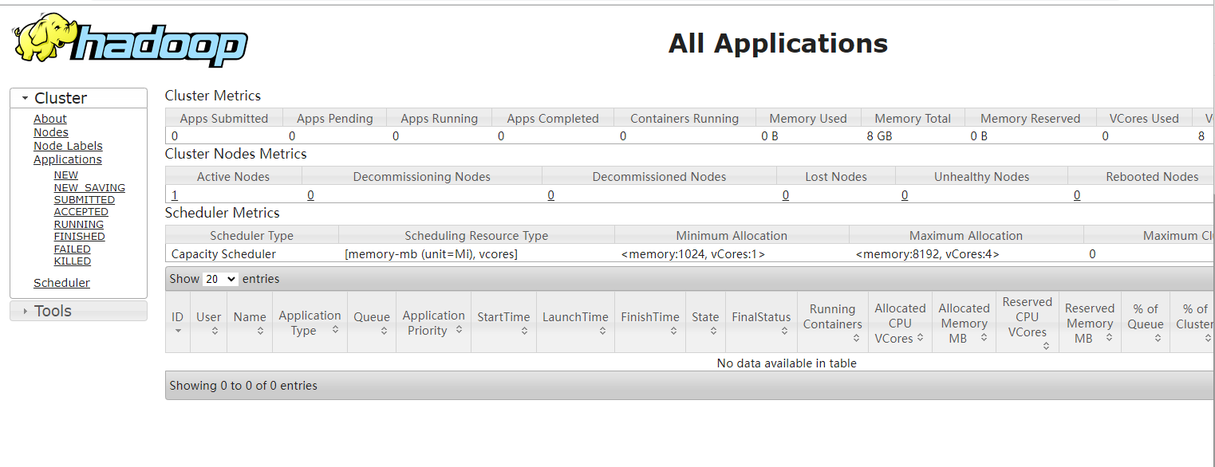The image size is (1215, 467).
Task: Click the All Applications page title
Action: pyautogui.click(x=778, y=43)
